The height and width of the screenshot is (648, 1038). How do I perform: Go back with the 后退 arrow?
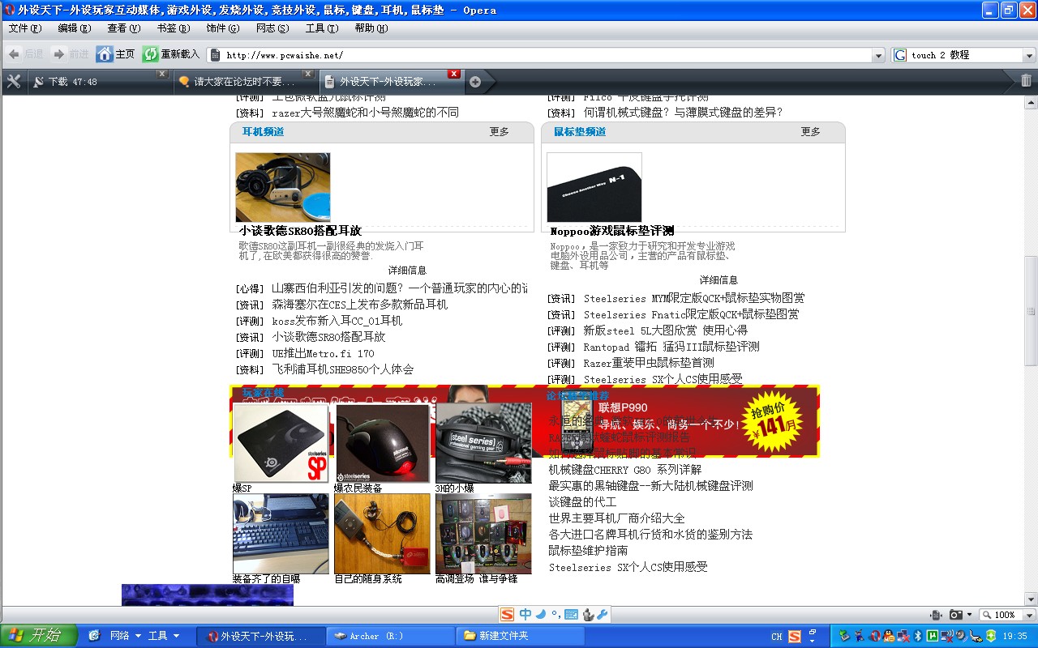point(14,54)
